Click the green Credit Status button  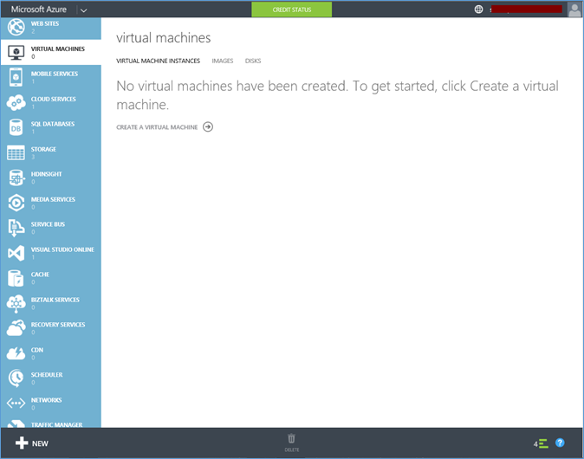(292, 10)
